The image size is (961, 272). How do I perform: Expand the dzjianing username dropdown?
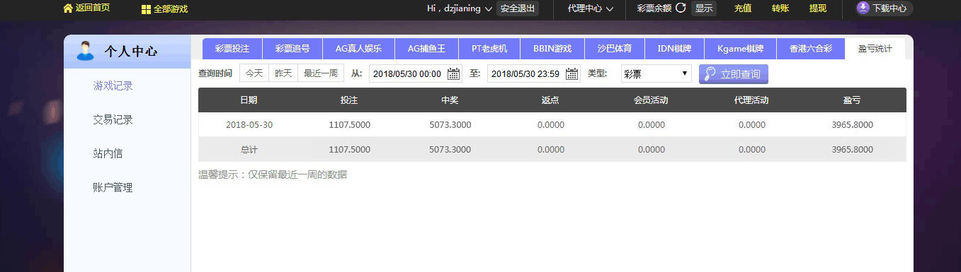(488, 9)
